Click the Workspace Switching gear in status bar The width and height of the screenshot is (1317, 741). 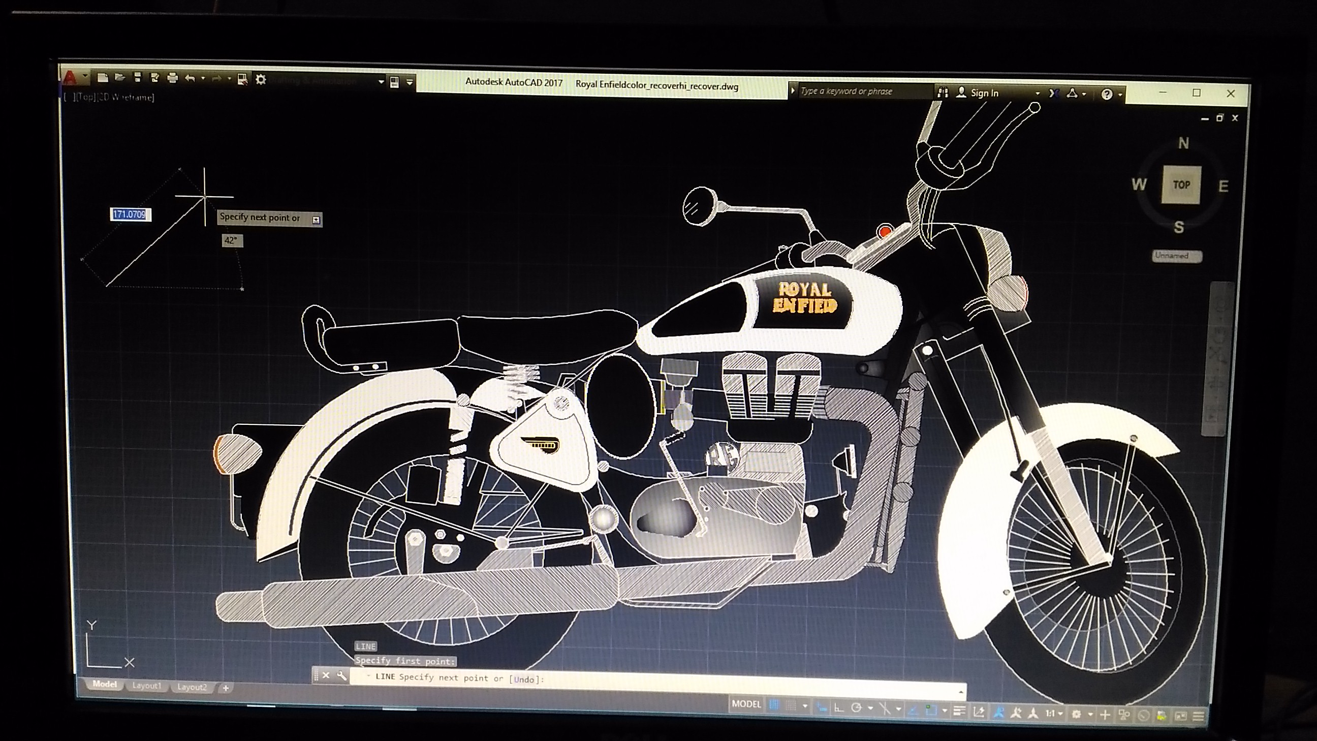tap(1077, 715)
